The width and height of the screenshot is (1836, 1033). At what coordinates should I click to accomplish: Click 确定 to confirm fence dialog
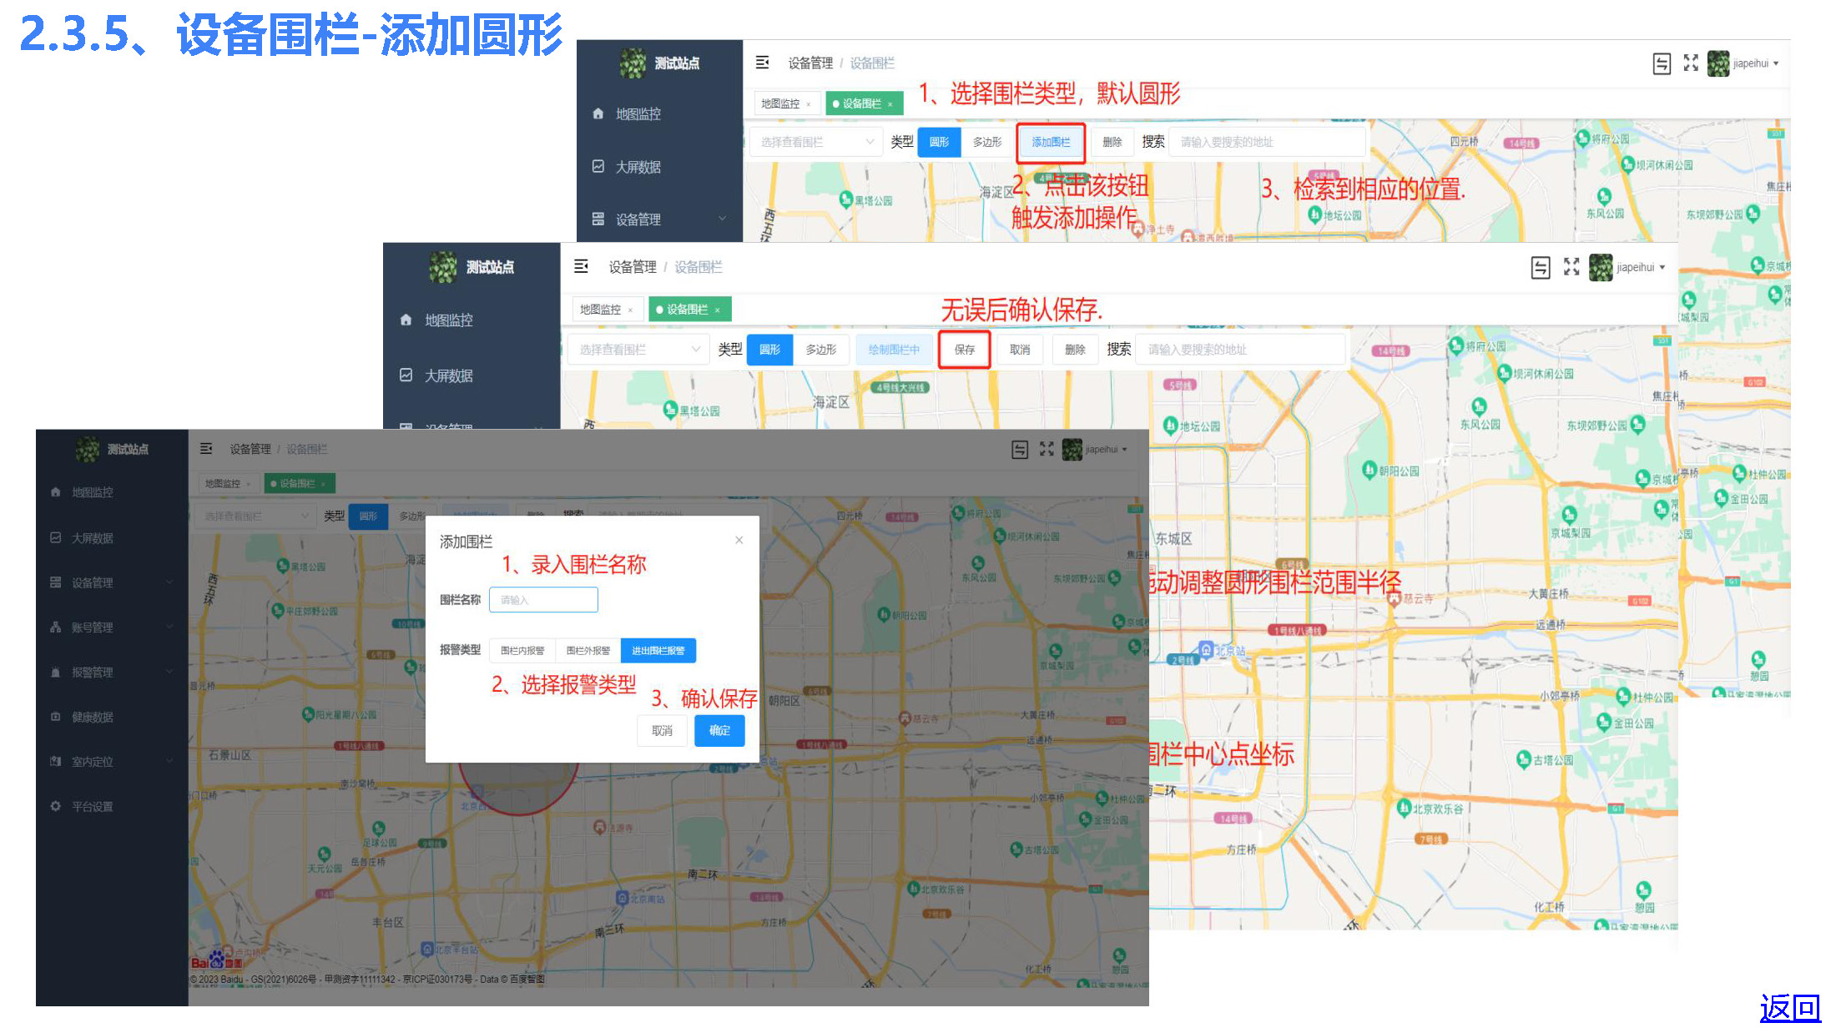click(719, 730)
